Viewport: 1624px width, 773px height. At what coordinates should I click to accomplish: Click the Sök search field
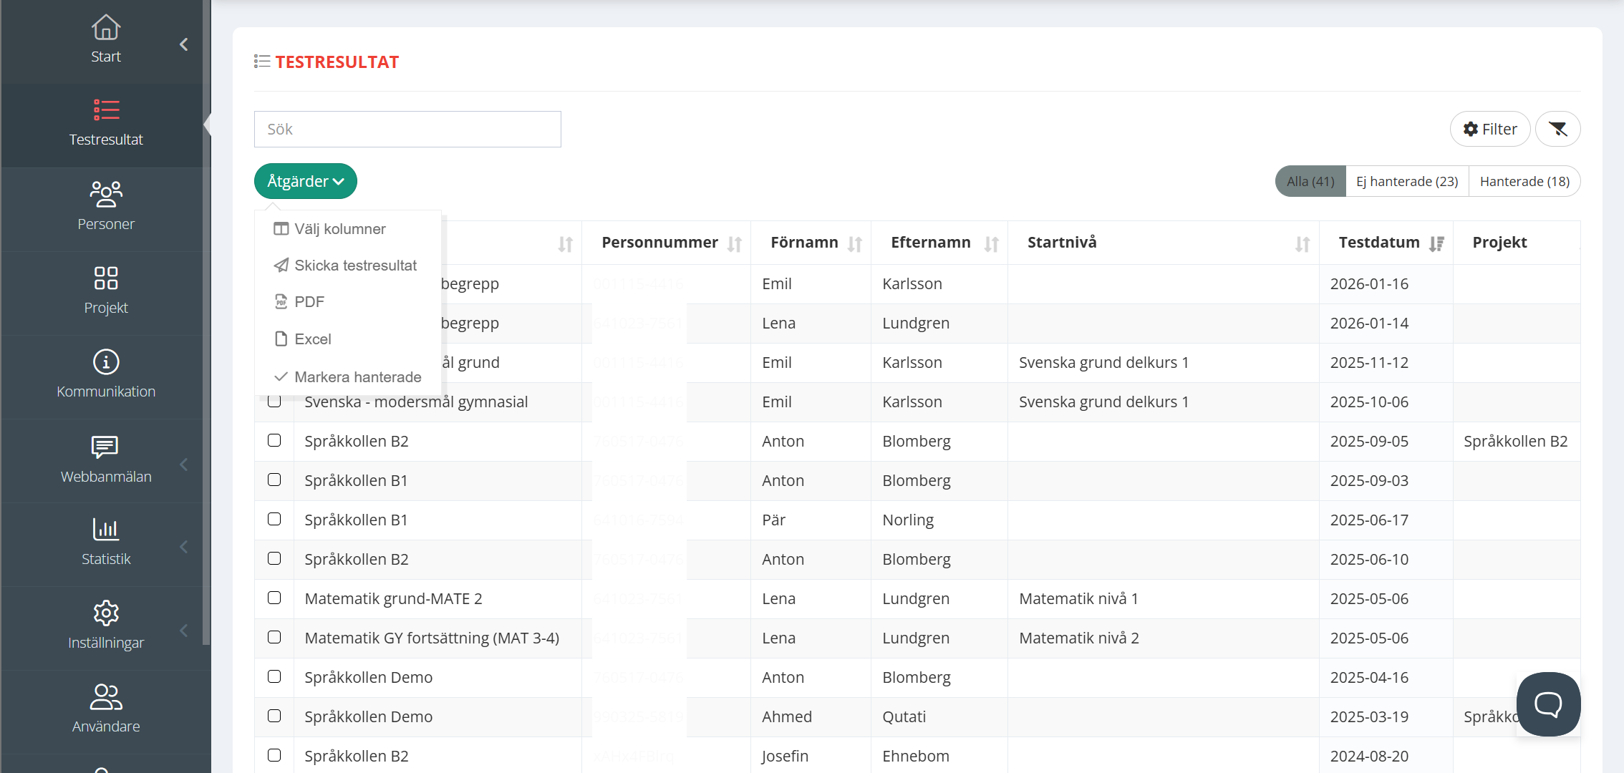407,130
